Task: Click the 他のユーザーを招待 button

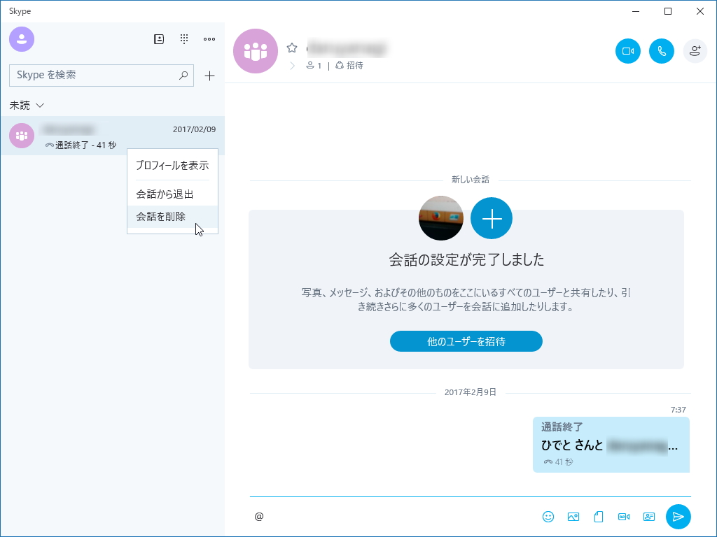Action: pyautogui.click(x=466, y=341)
